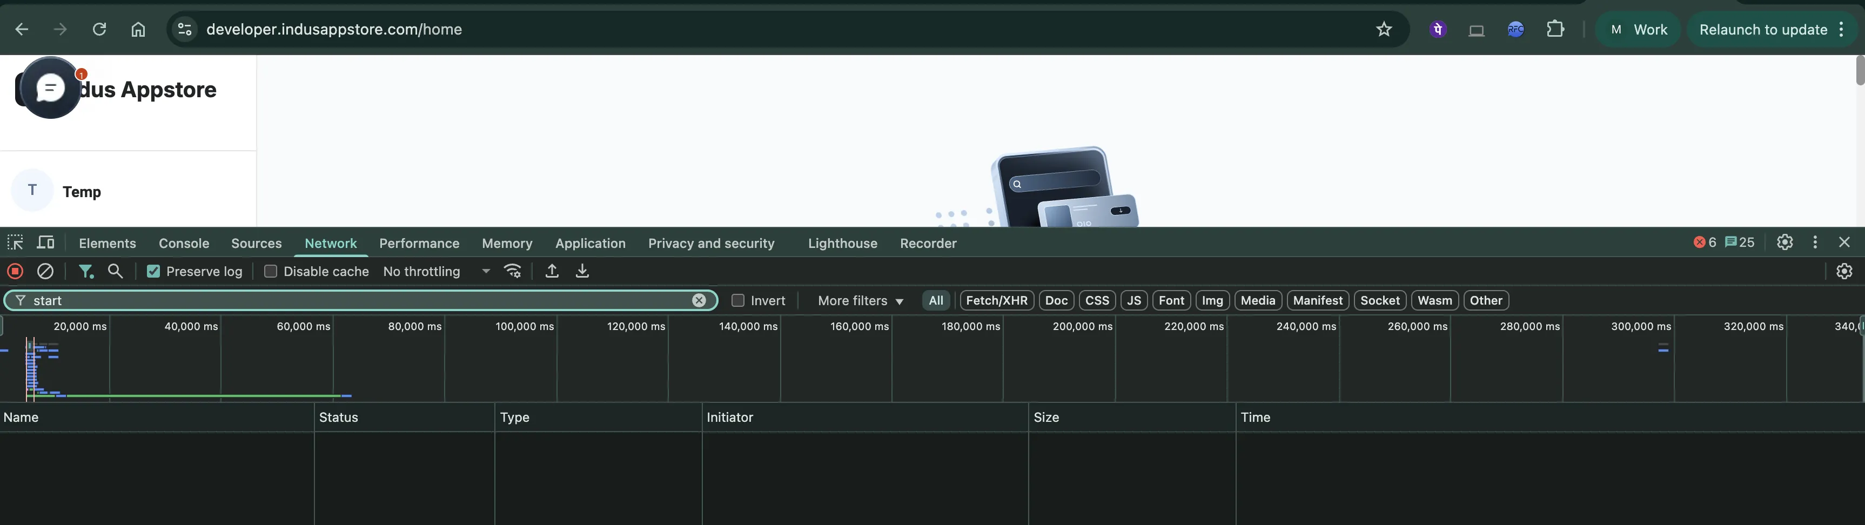Open the chat widget bubble icon
Screen dimensions: 1865x525
coord(51,87)
